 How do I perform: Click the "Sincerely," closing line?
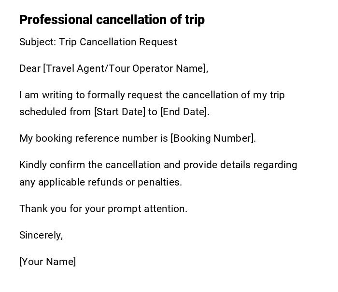click(x=41, y=235)
